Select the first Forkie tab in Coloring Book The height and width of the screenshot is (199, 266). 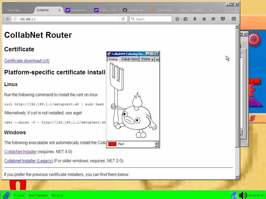point(113,59)
